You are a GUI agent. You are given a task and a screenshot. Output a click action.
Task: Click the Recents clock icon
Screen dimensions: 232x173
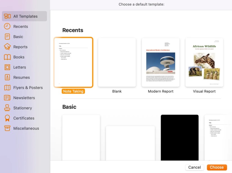7,26
